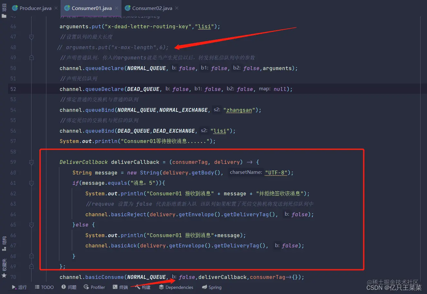Toggle the fold marker at line 49

click(x=32, y=58)
